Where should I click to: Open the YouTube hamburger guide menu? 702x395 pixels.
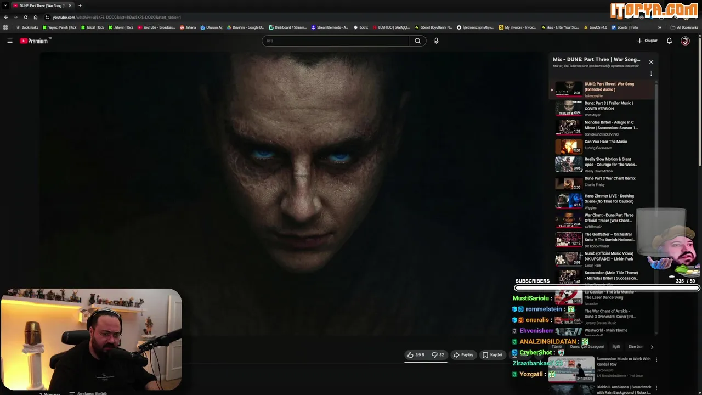[x=9, y=41]
